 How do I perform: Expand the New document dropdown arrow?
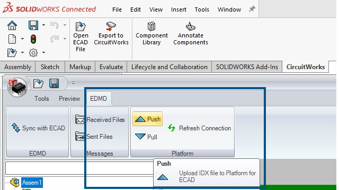point(22,39)
